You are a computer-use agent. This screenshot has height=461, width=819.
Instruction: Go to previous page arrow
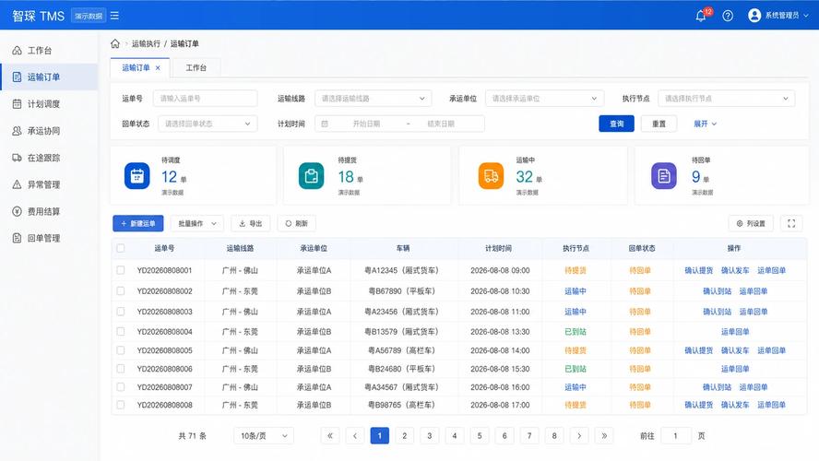[355, 435]
